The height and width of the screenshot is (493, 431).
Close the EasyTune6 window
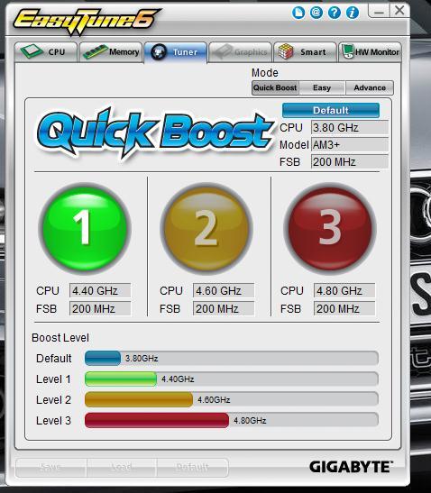[x=399, y=11]
